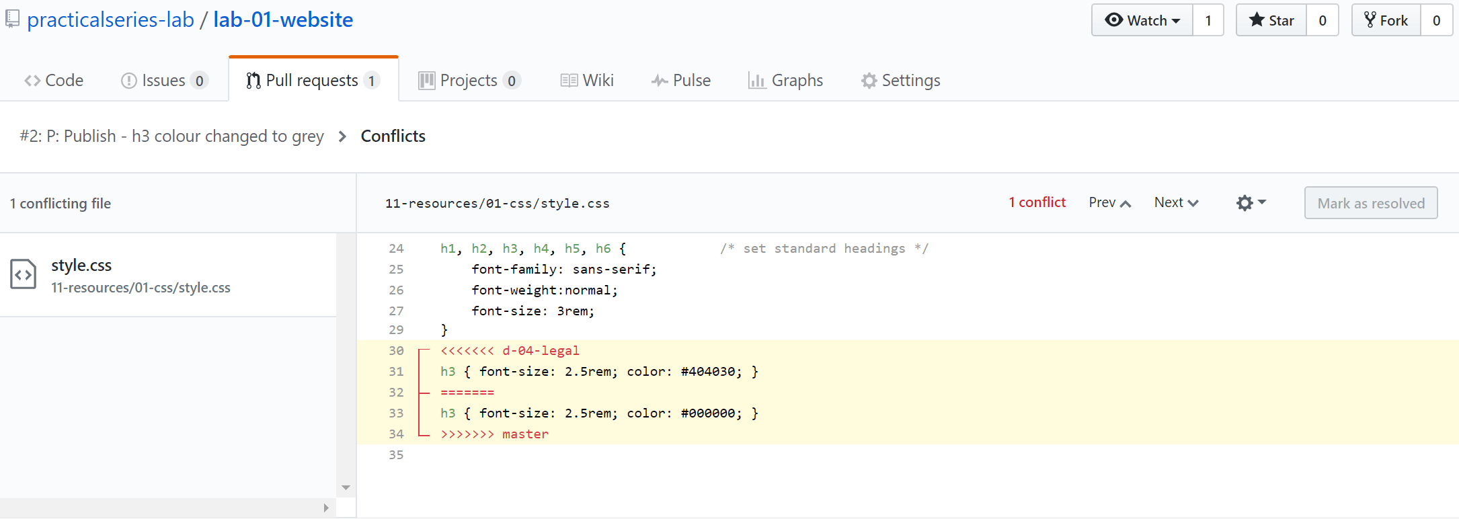Click the repository book icon
The width and height of the screenshot is (1459, 519).
[x=12, y=19]
